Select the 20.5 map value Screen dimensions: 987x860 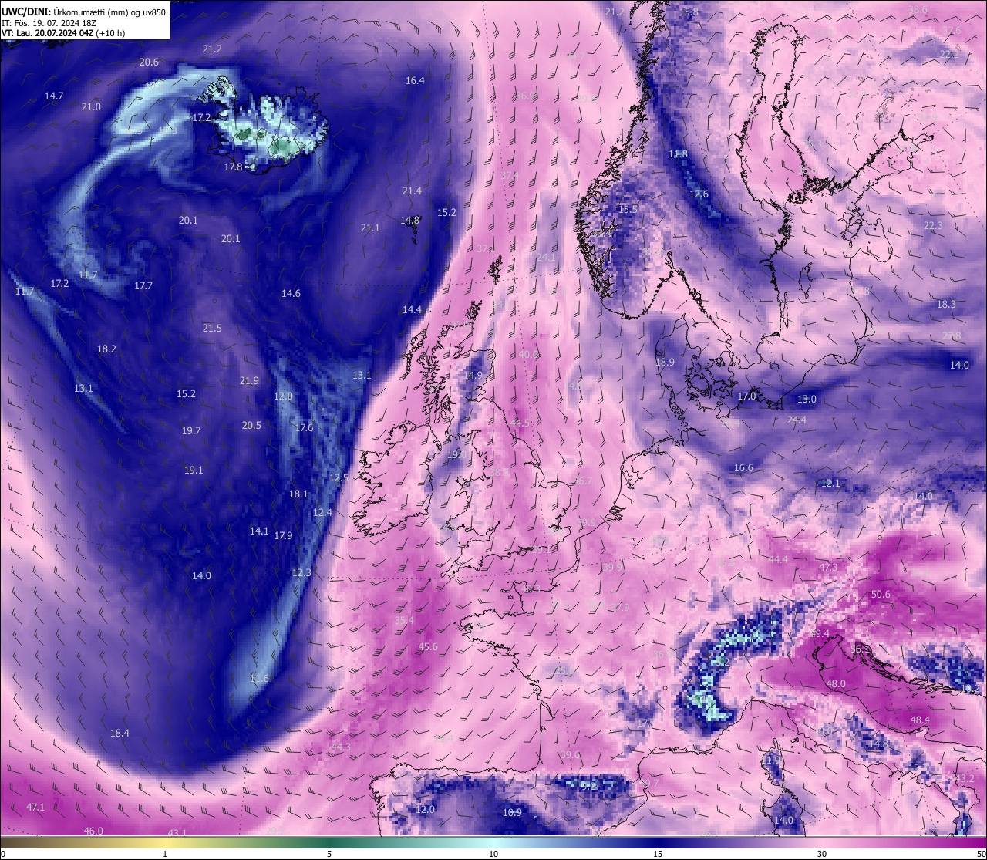click(x=251, y=426)
